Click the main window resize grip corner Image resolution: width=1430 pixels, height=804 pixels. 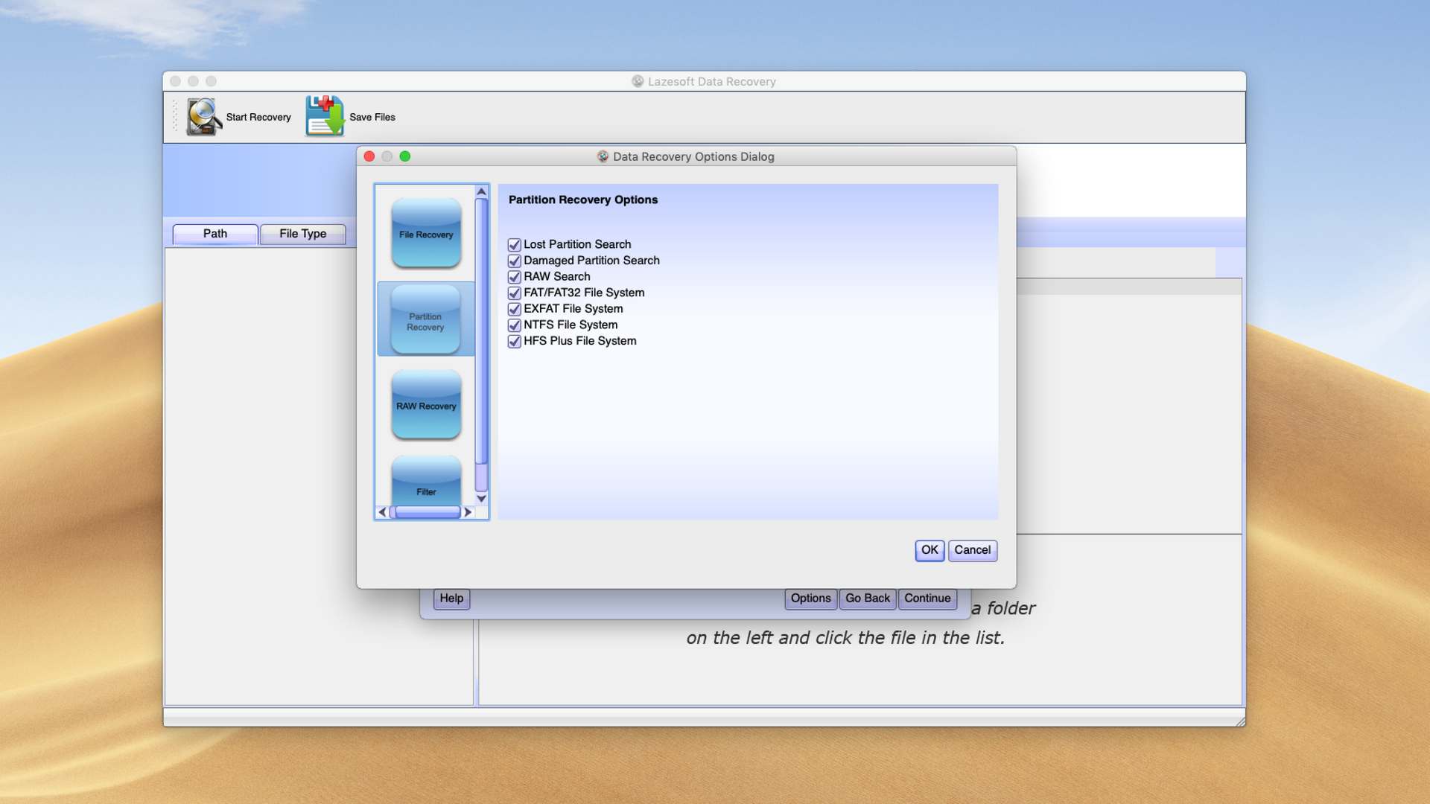pyautogui.click(x=1240, y=721)
